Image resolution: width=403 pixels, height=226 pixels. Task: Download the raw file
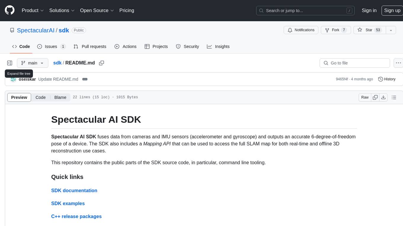click(x=383, y=97)
